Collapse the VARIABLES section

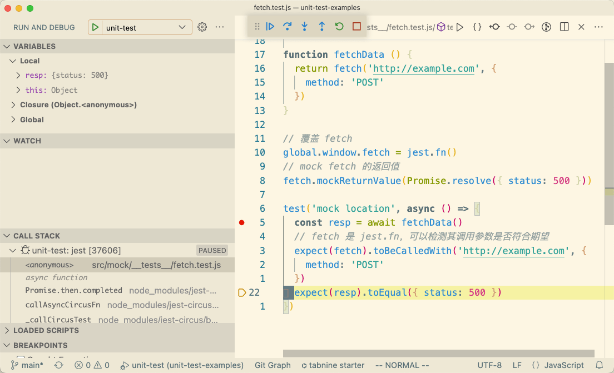(x=117, y=46)
